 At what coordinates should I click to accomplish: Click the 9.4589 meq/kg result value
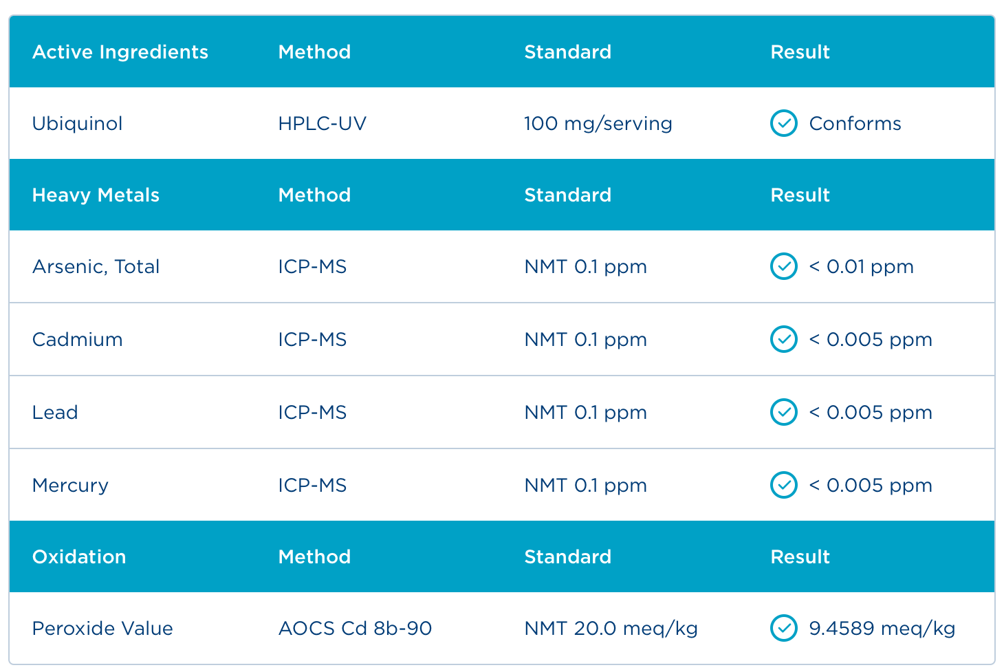(x=882, y=629)
